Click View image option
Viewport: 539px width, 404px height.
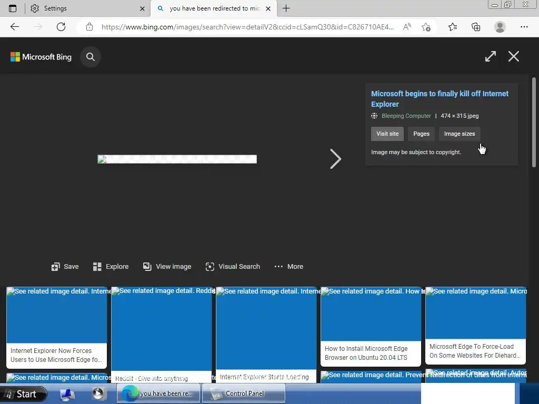point(167,267)
